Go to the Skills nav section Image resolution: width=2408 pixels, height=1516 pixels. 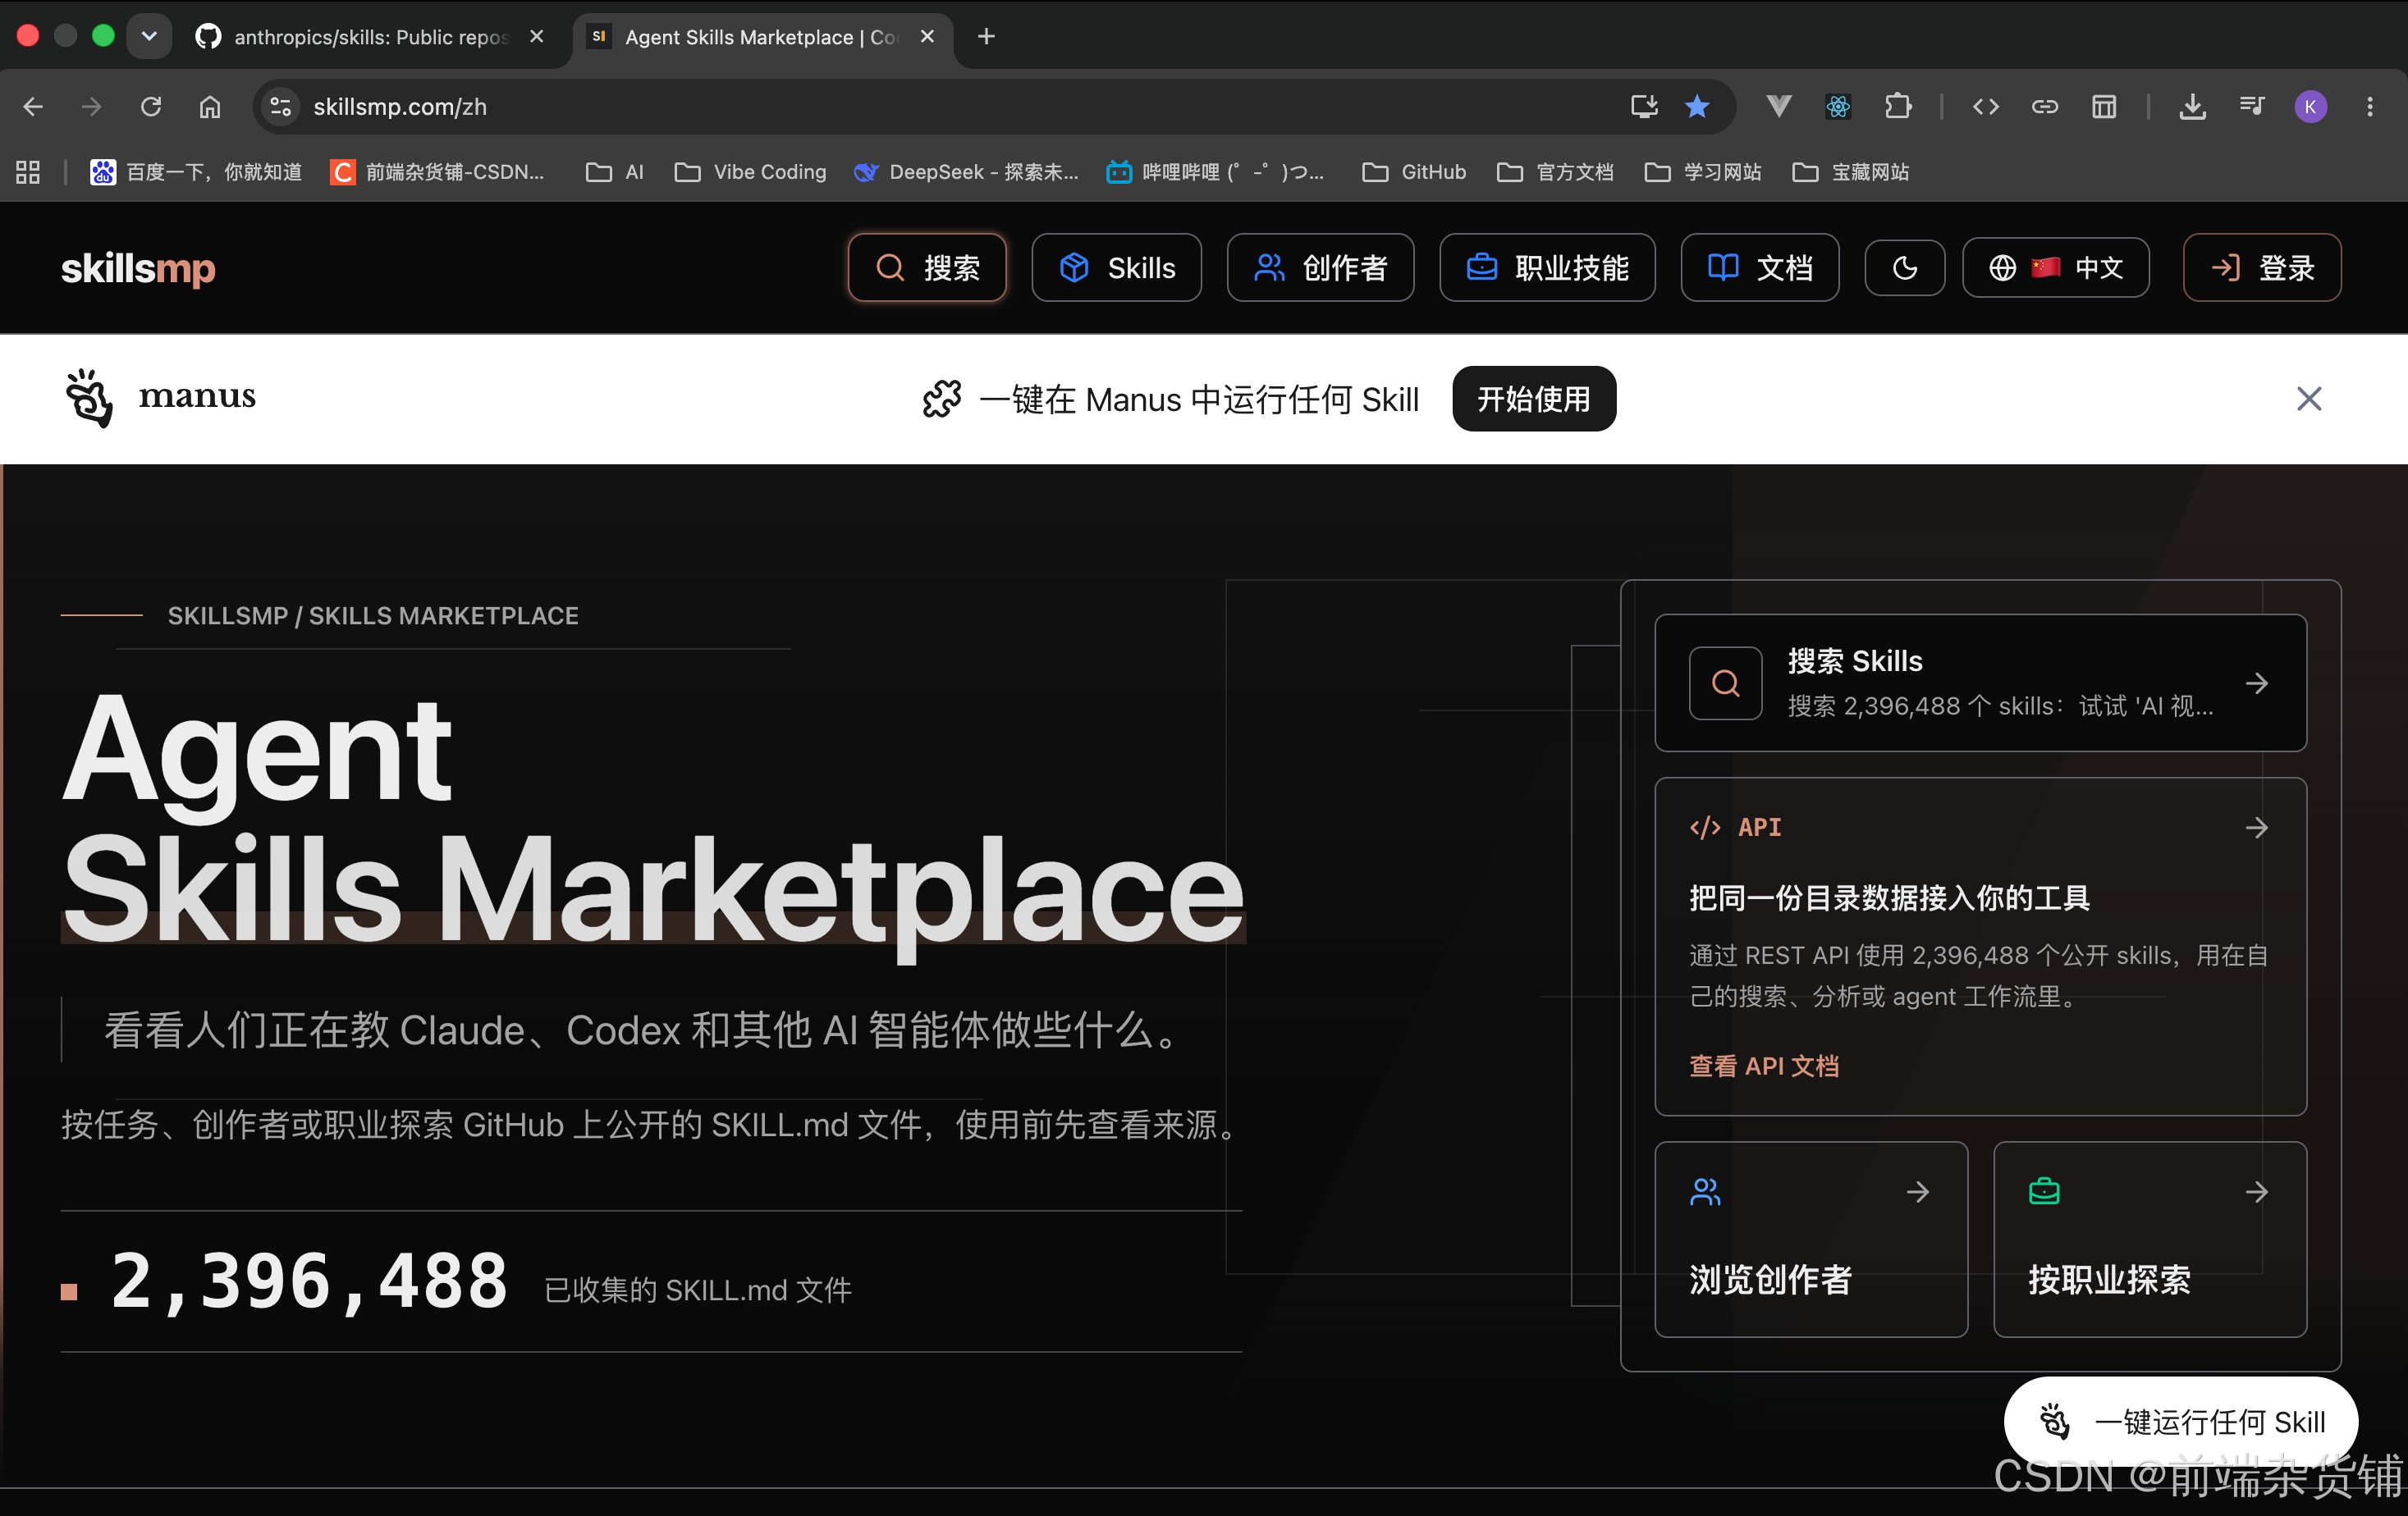[x=1116, y=267]
